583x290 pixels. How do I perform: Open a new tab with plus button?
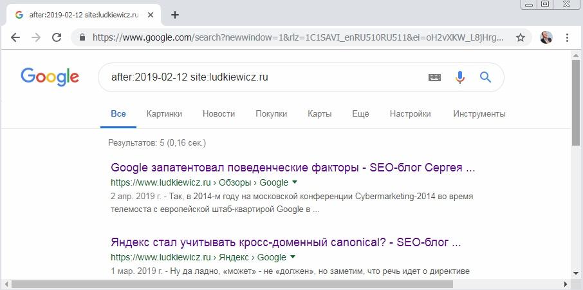click(x=175, y=15)
